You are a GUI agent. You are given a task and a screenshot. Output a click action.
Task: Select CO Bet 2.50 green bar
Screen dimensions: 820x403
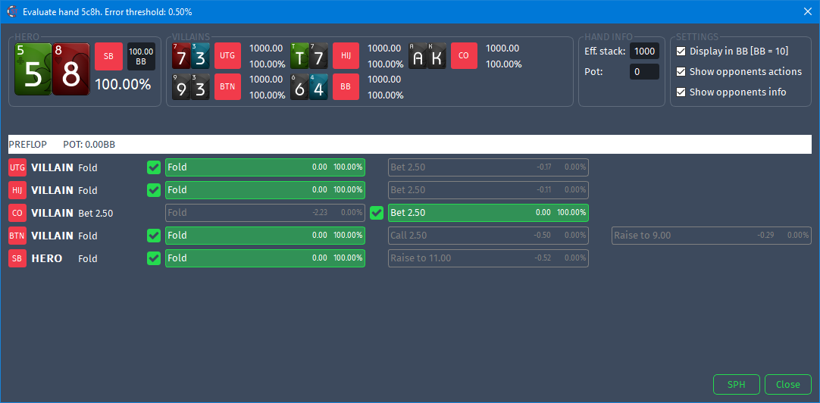(489, 213)
